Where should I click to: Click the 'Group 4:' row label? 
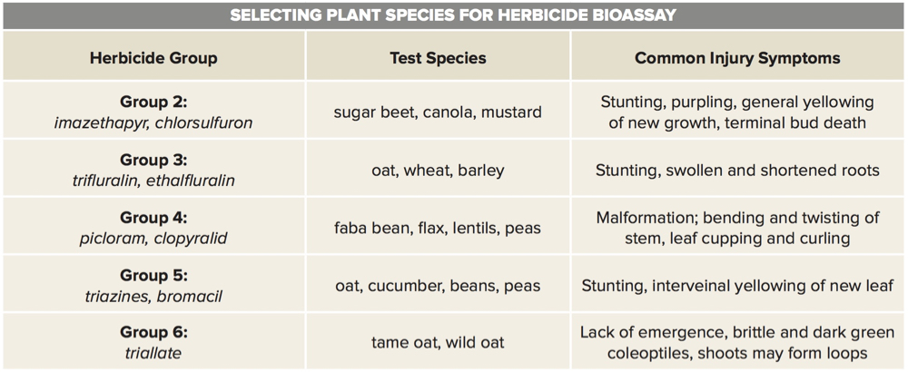(x=153, y=218)
